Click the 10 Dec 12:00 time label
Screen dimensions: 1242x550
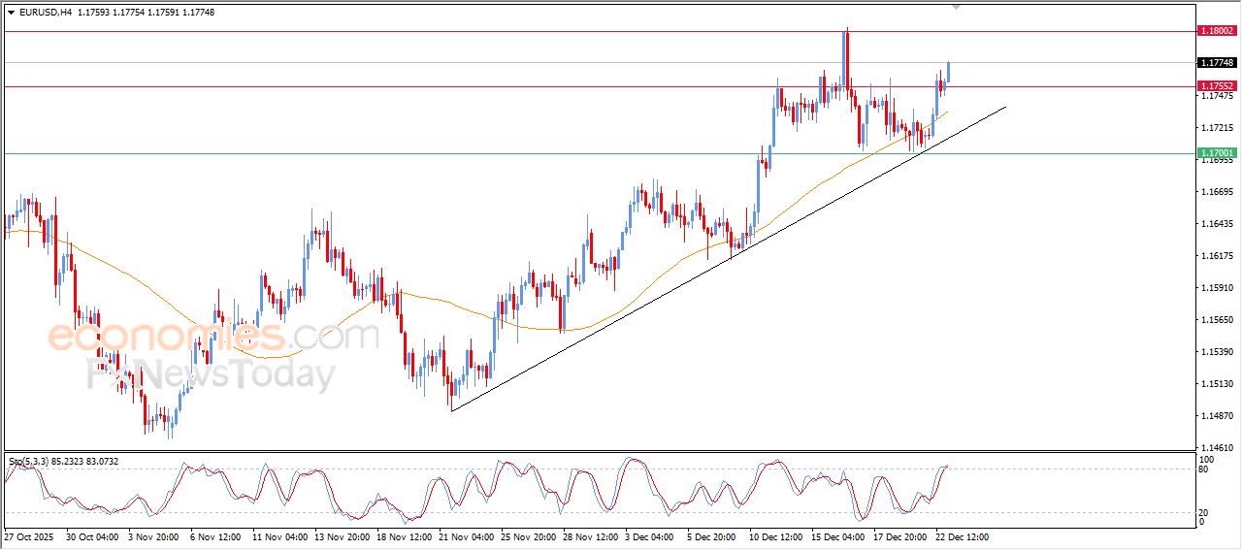775,535
